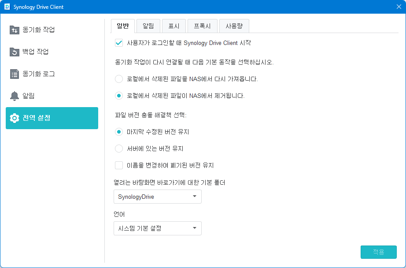The width and height of the screenshot is (406, 268).
Task: Click the 파일 버전 충돌 해결책 선택 label
Action: [x=151, y=115]
